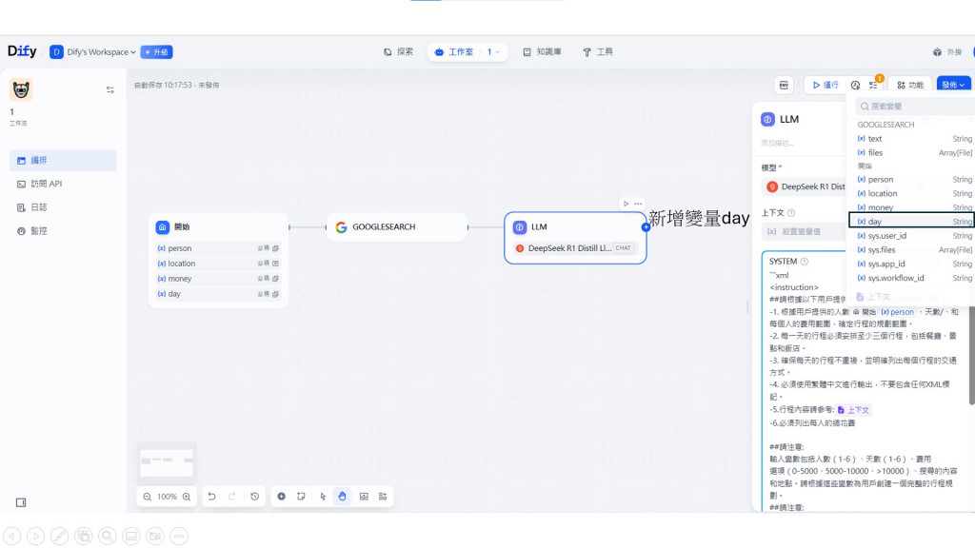
Task: Open 日誌 logs in the sidebar
Action: pyautogui.click(x=63, y=207)
